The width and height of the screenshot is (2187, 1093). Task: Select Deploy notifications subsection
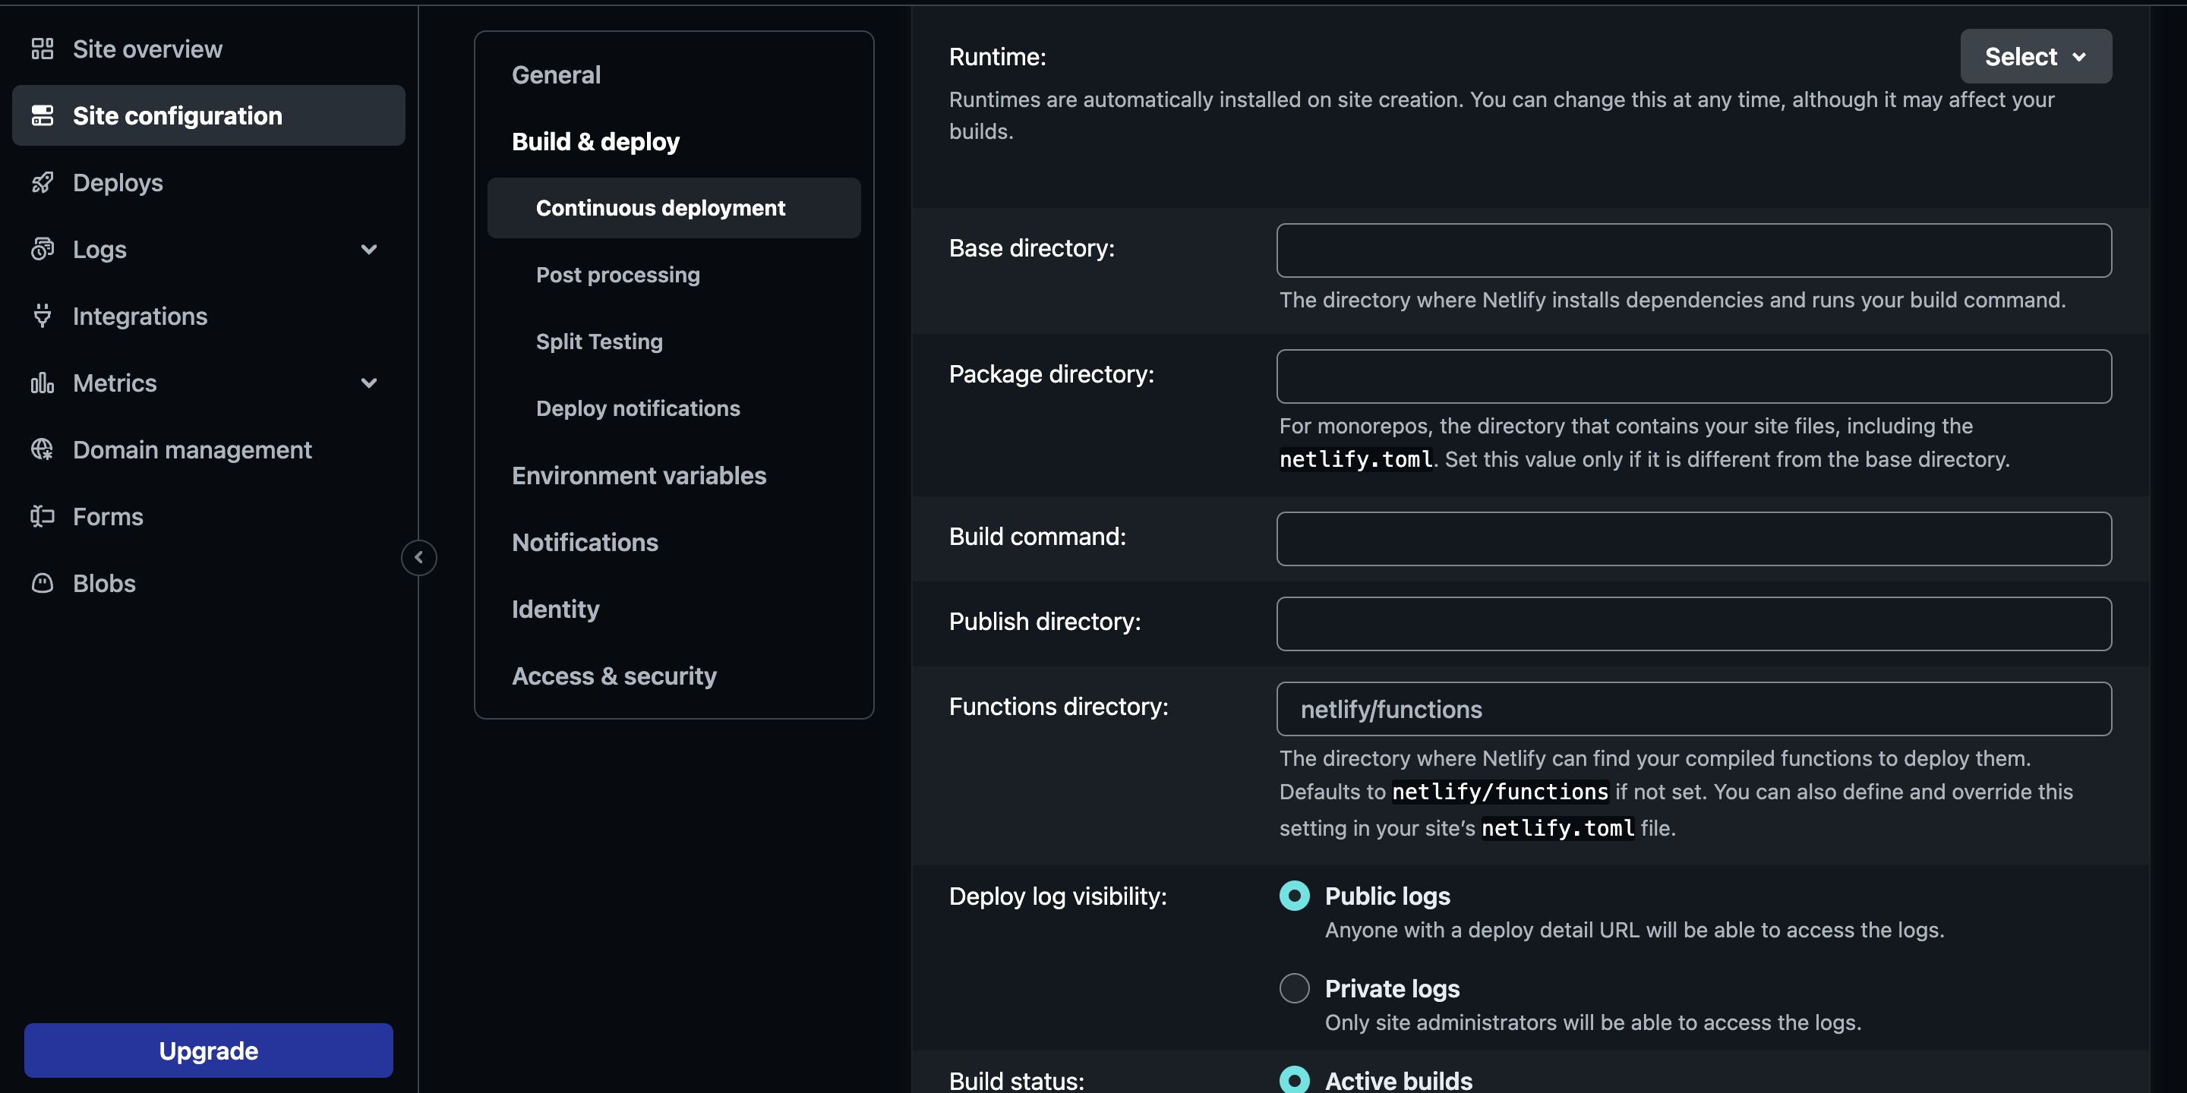click(x=638, y=408)
